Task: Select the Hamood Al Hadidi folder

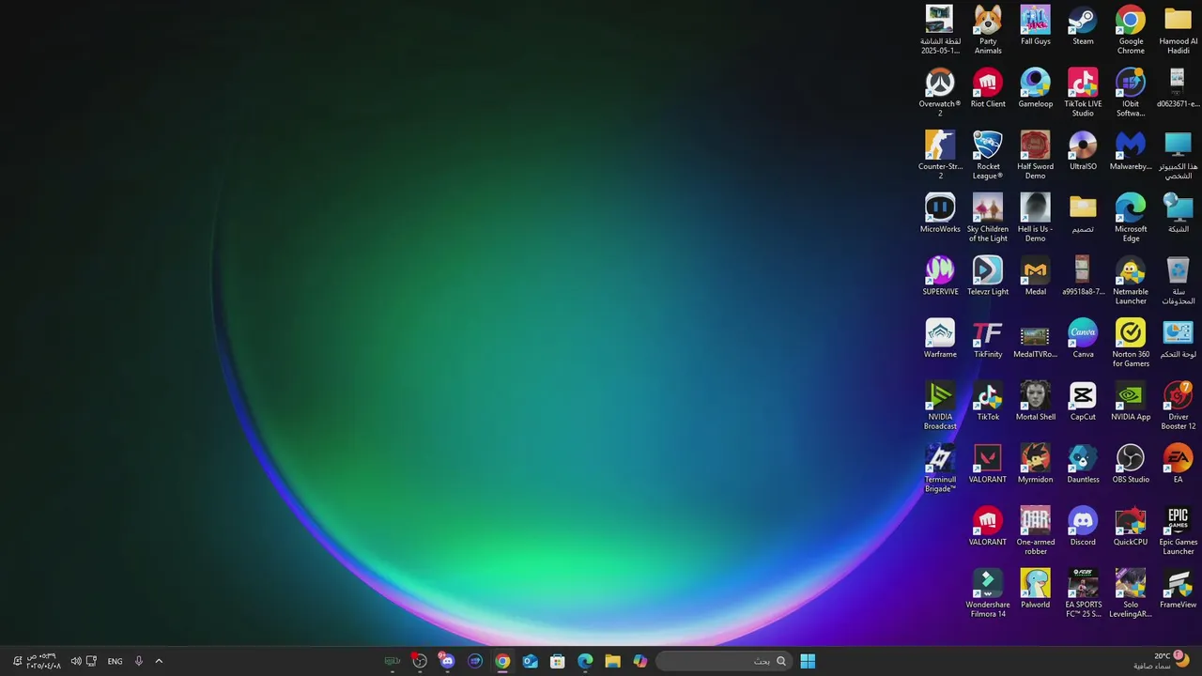Action: tap(1178, 30)
